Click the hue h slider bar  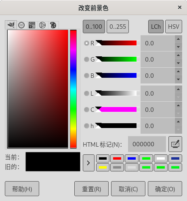point(117,126)
